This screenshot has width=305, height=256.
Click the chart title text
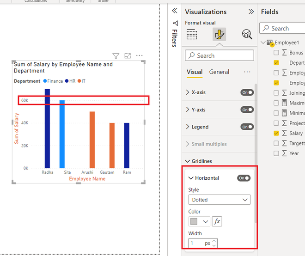[x=63, y=67]
